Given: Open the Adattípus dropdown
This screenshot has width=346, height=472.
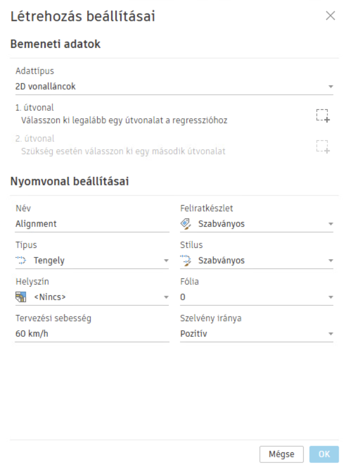Looking at the screenshot, I should pyautogui.click(x=331, y=87).
